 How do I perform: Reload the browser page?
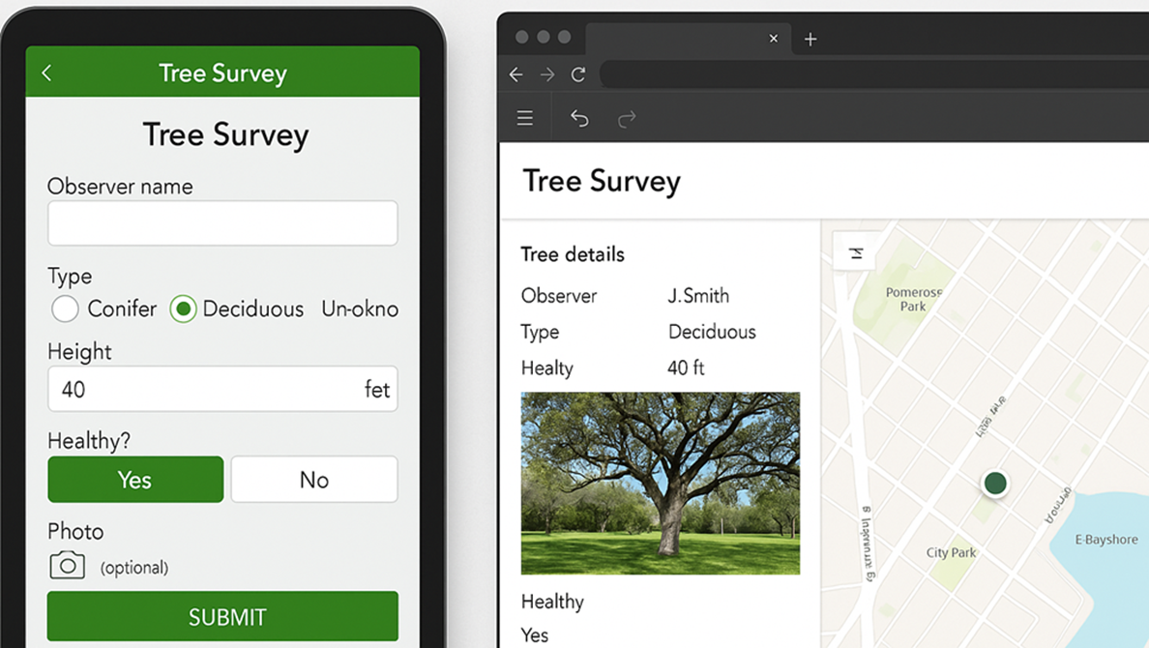tap(578, 74)
